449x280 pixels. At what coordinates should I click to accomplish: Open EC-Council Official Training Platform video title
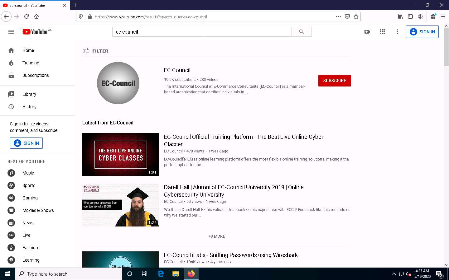244,140
